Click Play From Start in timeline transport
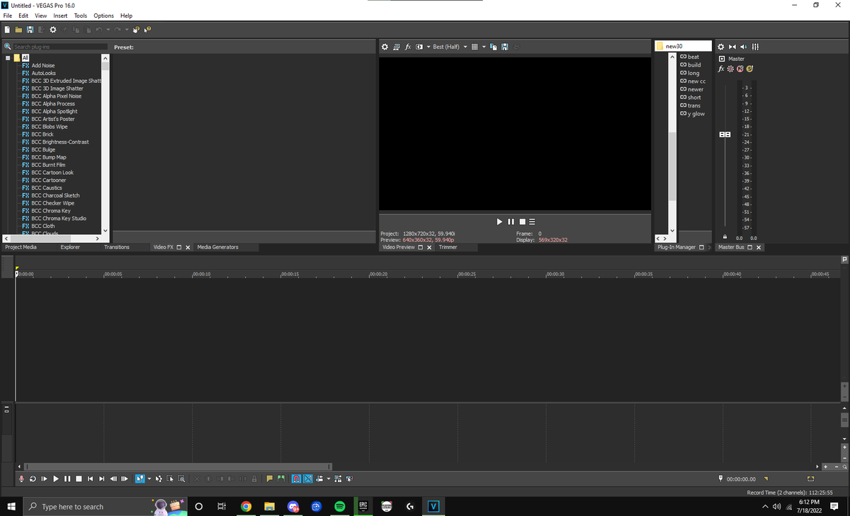850x516 pixels. tap(44, 479)
